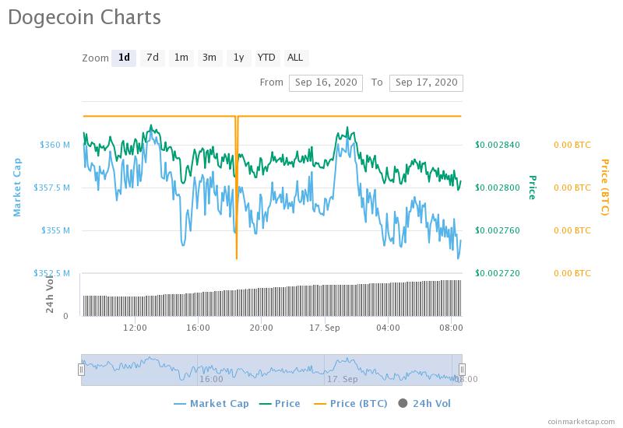Click the $0.002720 price axis label
This screenshot has width=623, height=428.
click(498, 273)
